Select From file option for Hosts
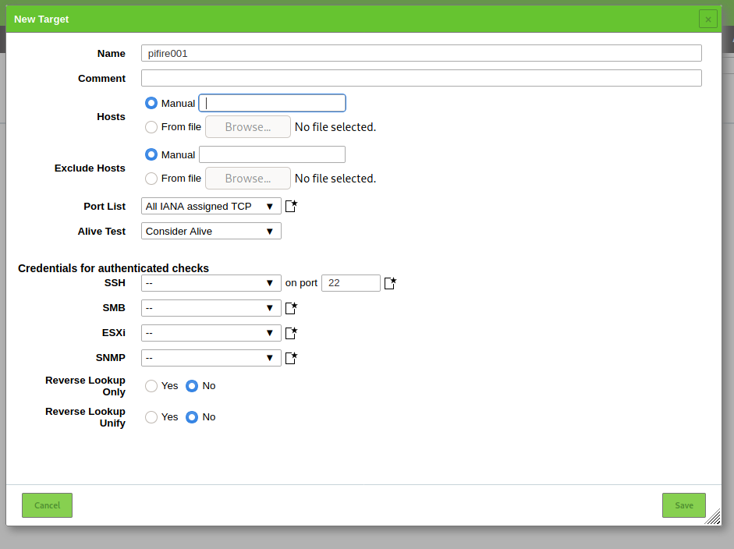 click(151, 127)
